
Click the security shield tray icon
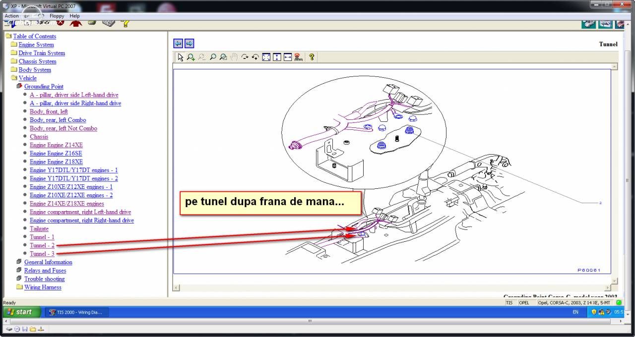[594, 312]
